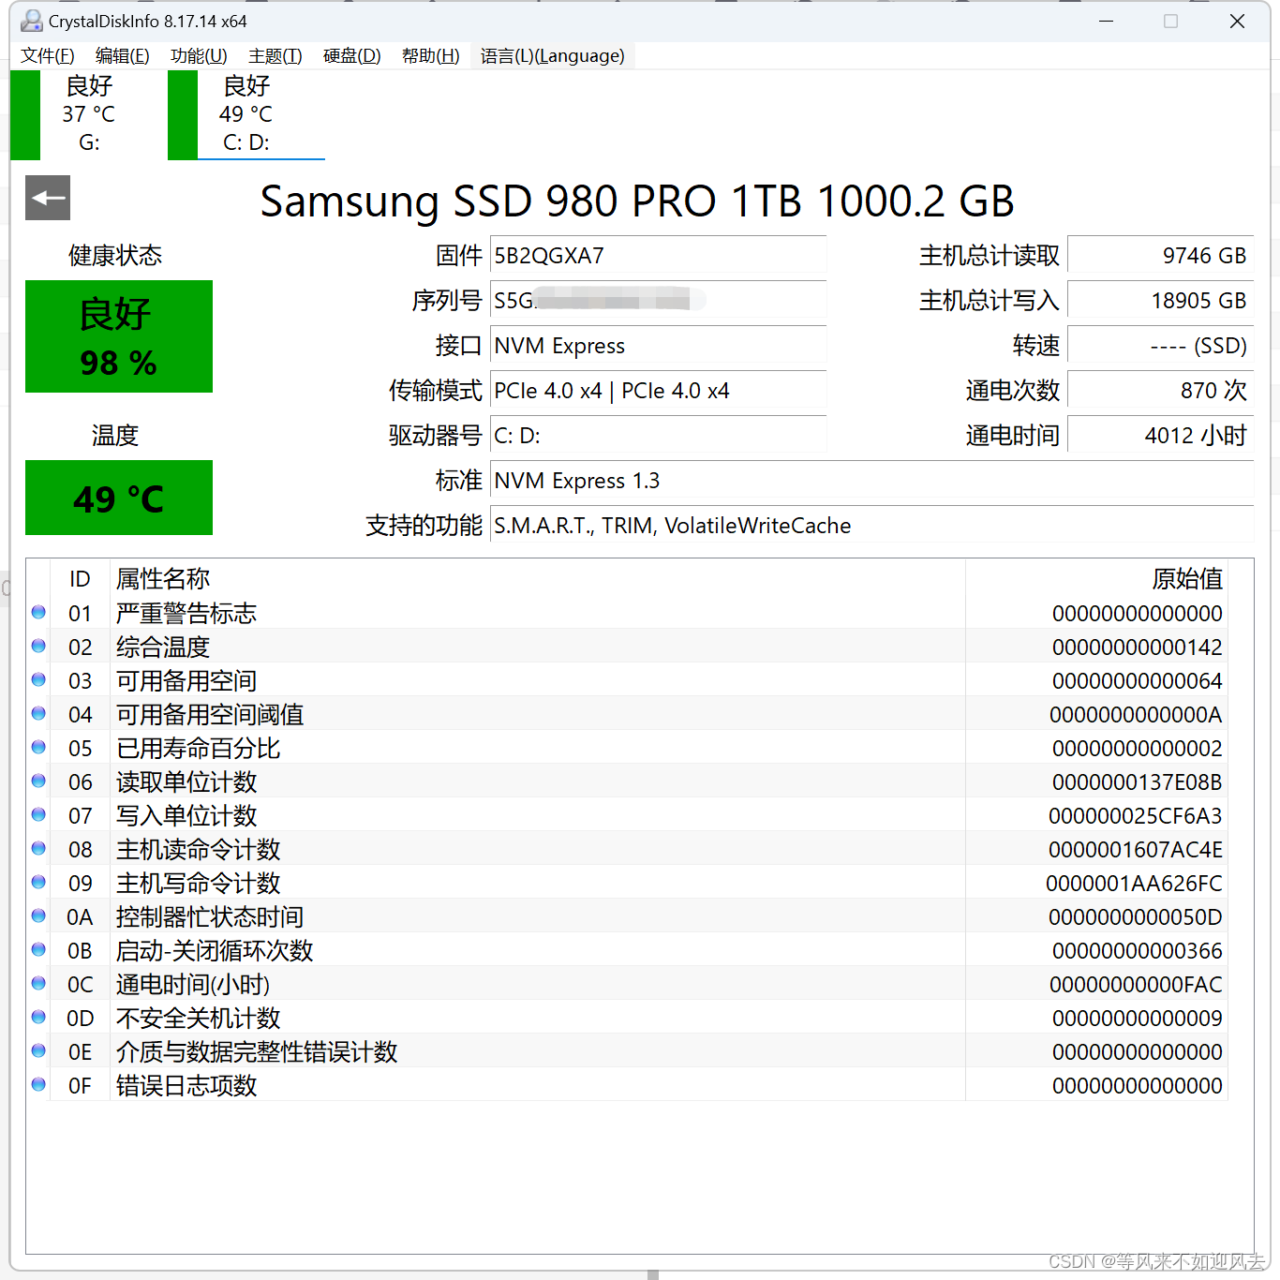Click raw value 0000001AA626FC
The width and height of the screenshot is (1280, 1280).
(1134, 883)
